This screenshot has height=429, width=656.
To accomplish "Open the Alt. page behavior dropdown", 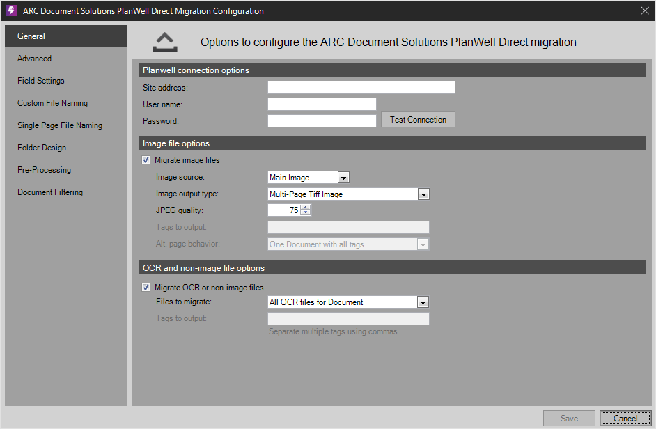I will [423, 244].
